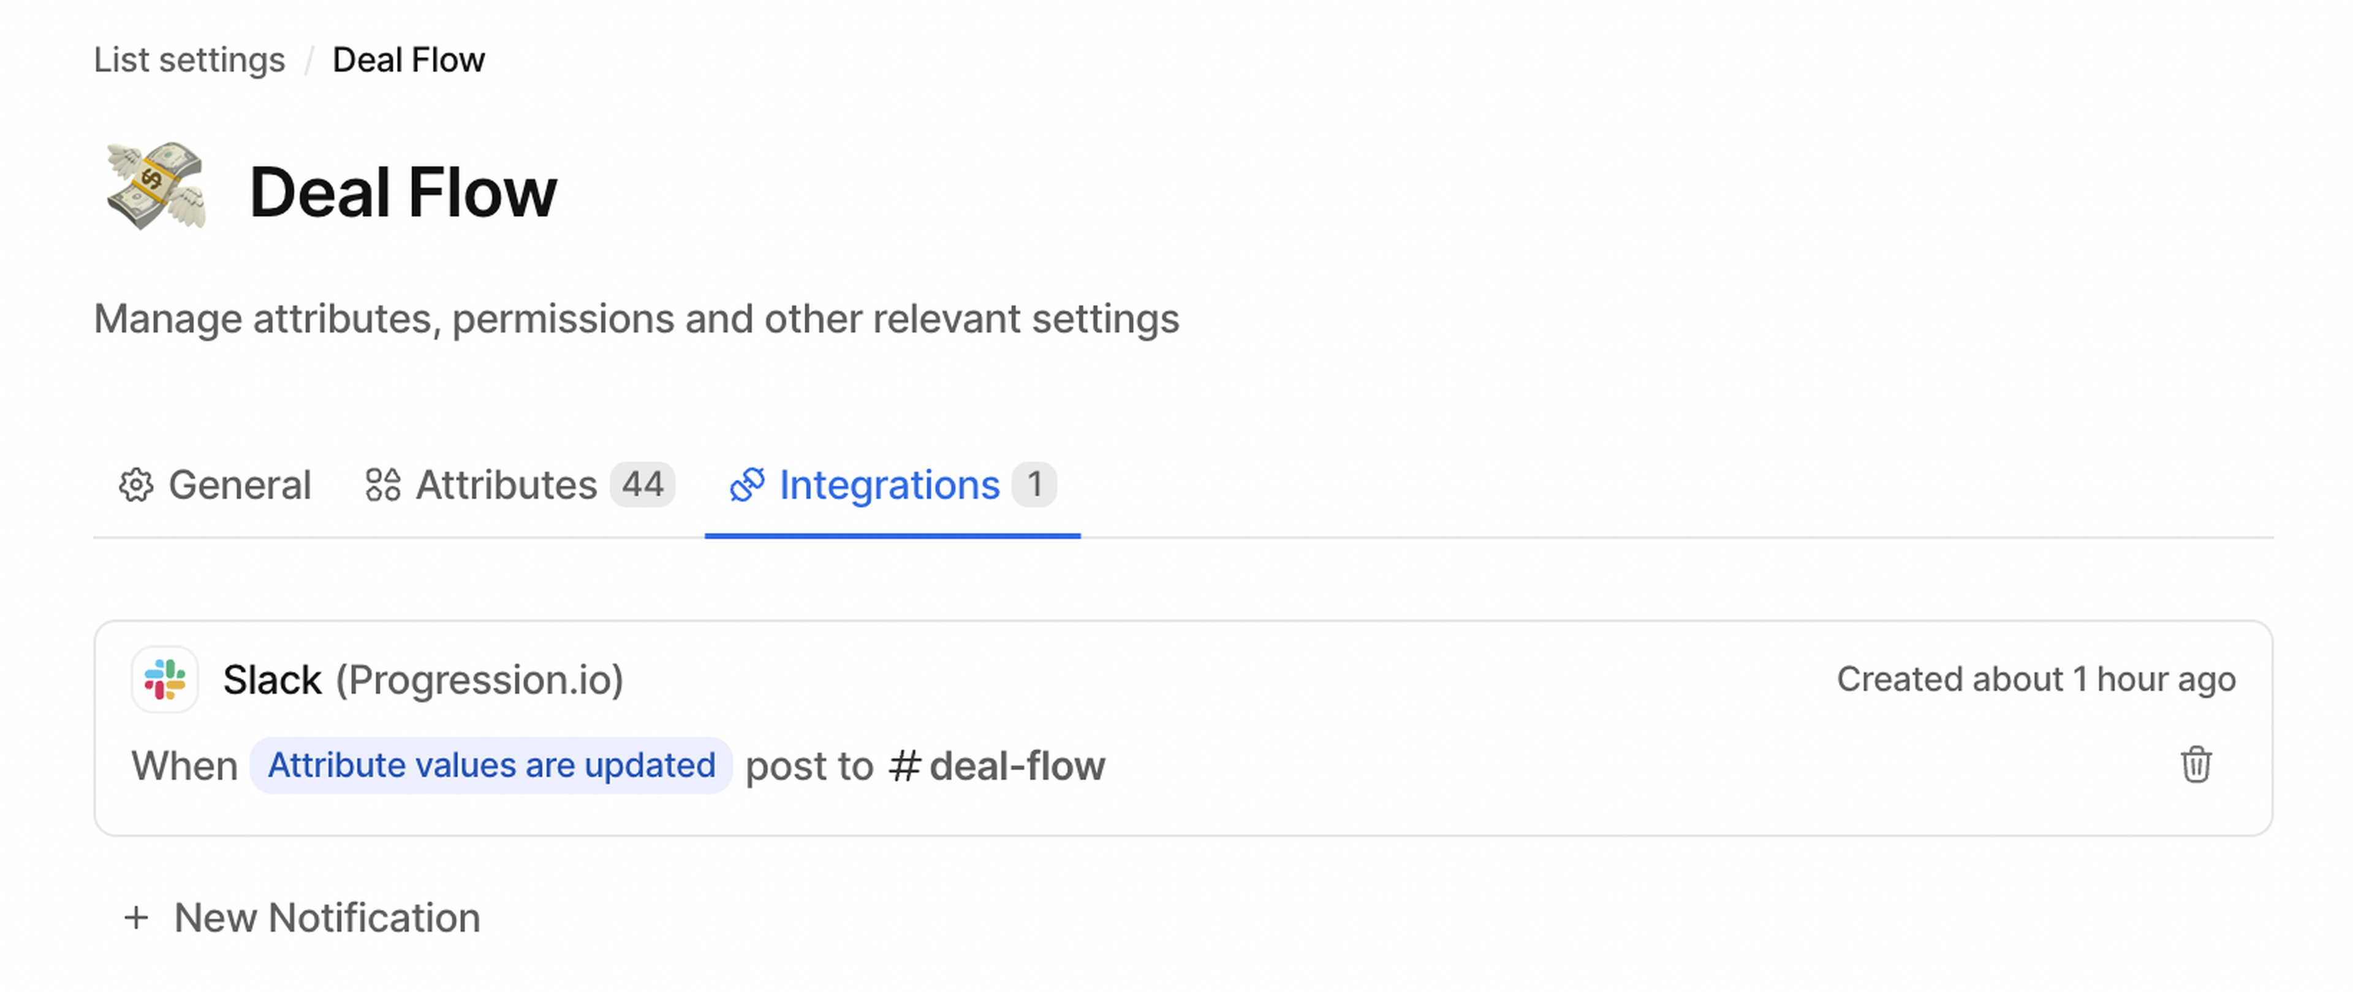Open the General tab

point(240,486)
